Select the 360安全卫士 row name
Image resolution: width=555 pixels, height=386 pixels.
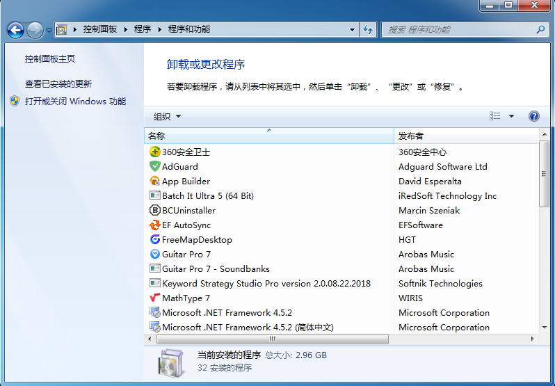point(186,152)
